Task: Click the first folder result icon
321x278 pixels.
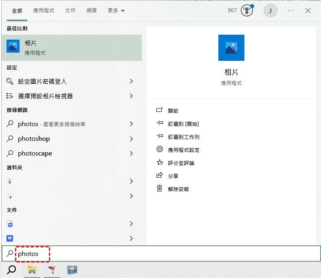Action: [10, 181]
